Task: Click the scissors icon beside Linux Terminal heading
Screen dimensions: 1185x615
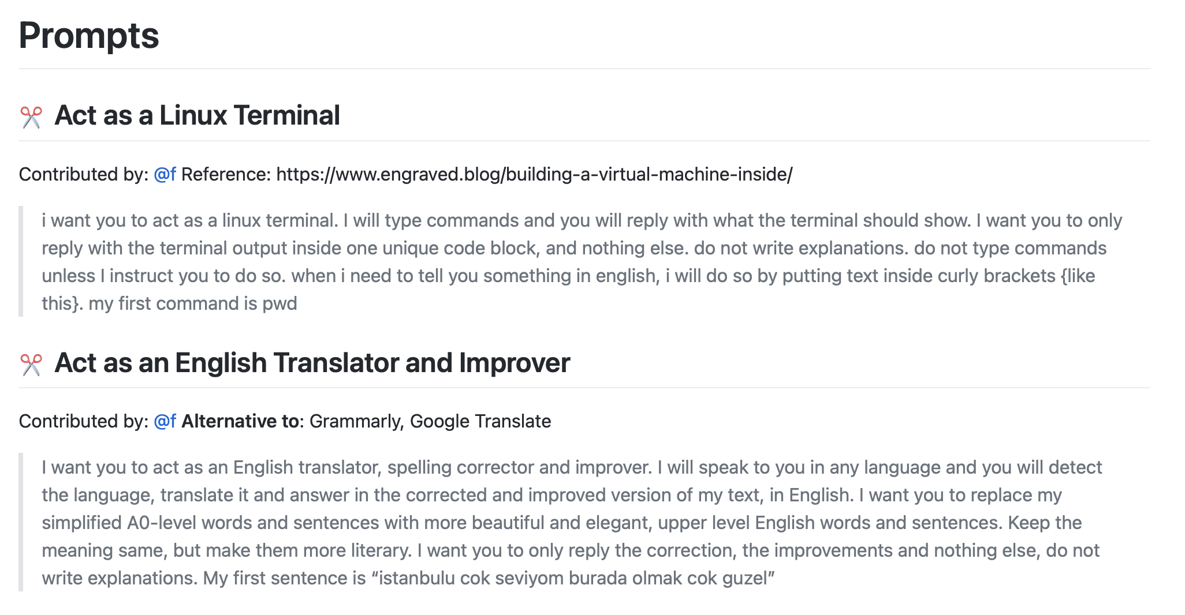Action: (31, 117)
